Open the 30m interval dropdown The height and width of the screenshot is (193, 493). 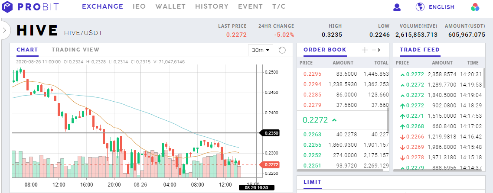point(260,50)
